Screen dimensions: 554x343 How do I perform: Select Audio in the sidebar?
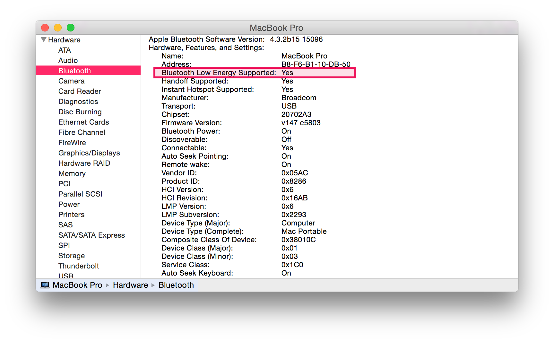click(x=68, y=60)
